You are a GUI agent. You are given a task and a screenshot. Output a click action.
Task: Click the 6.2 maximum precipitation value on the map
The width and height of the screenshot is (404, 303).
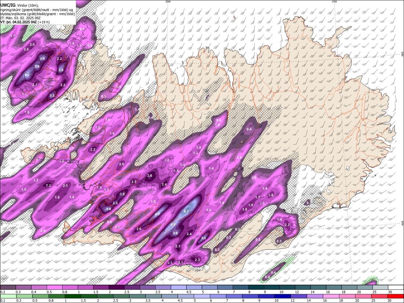(x=186, y=211)
